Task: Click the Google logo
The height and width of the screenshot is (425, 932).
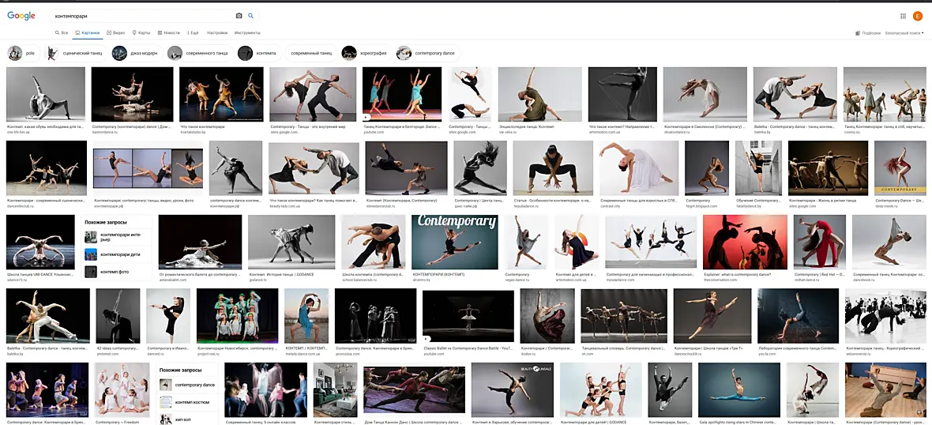Action: click(21, 16)
